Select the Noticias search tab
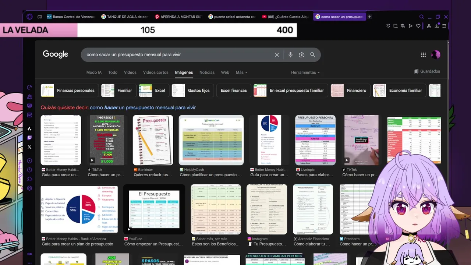Screen dimensions: 471x265 point(207,73)
